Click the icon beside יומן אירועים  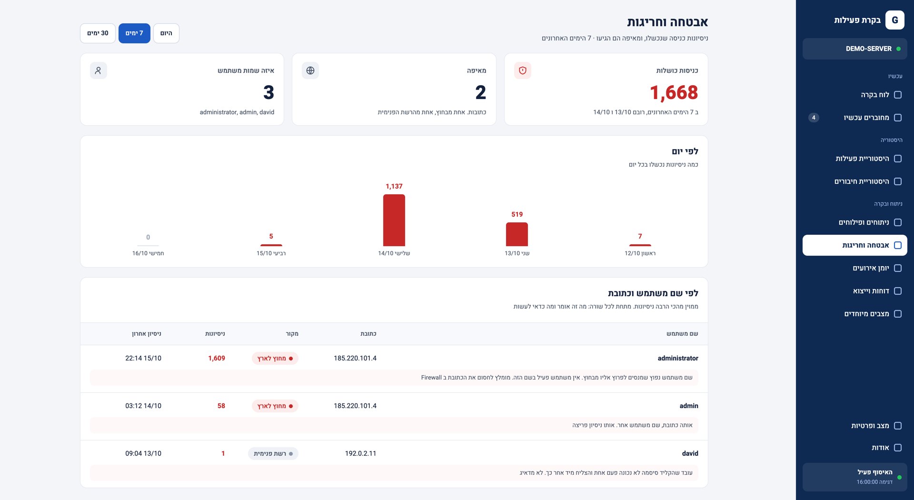pos(898,268)
